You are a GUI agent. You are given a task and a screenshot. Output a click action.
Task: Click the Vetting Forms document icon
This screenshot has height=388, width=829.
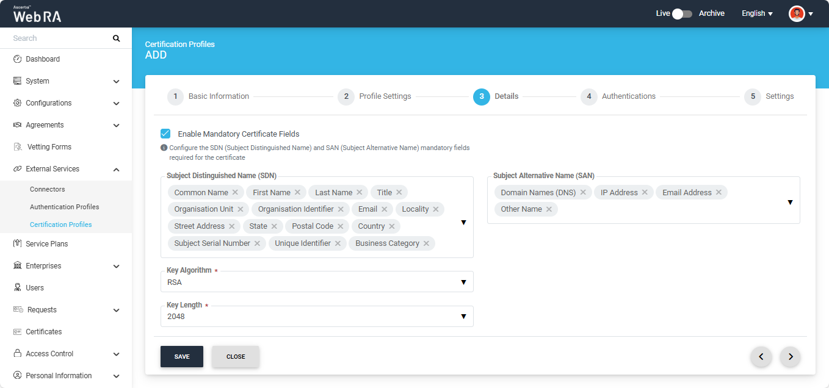17,147
